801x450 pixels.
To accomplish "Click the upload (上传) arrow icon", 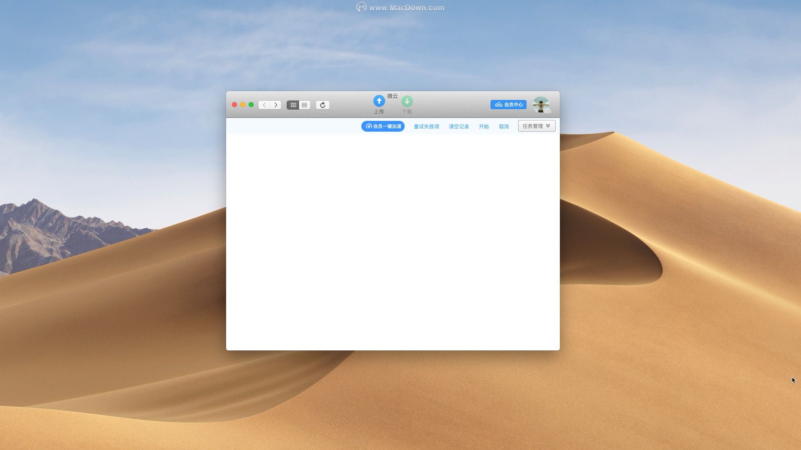I will 379,101.
